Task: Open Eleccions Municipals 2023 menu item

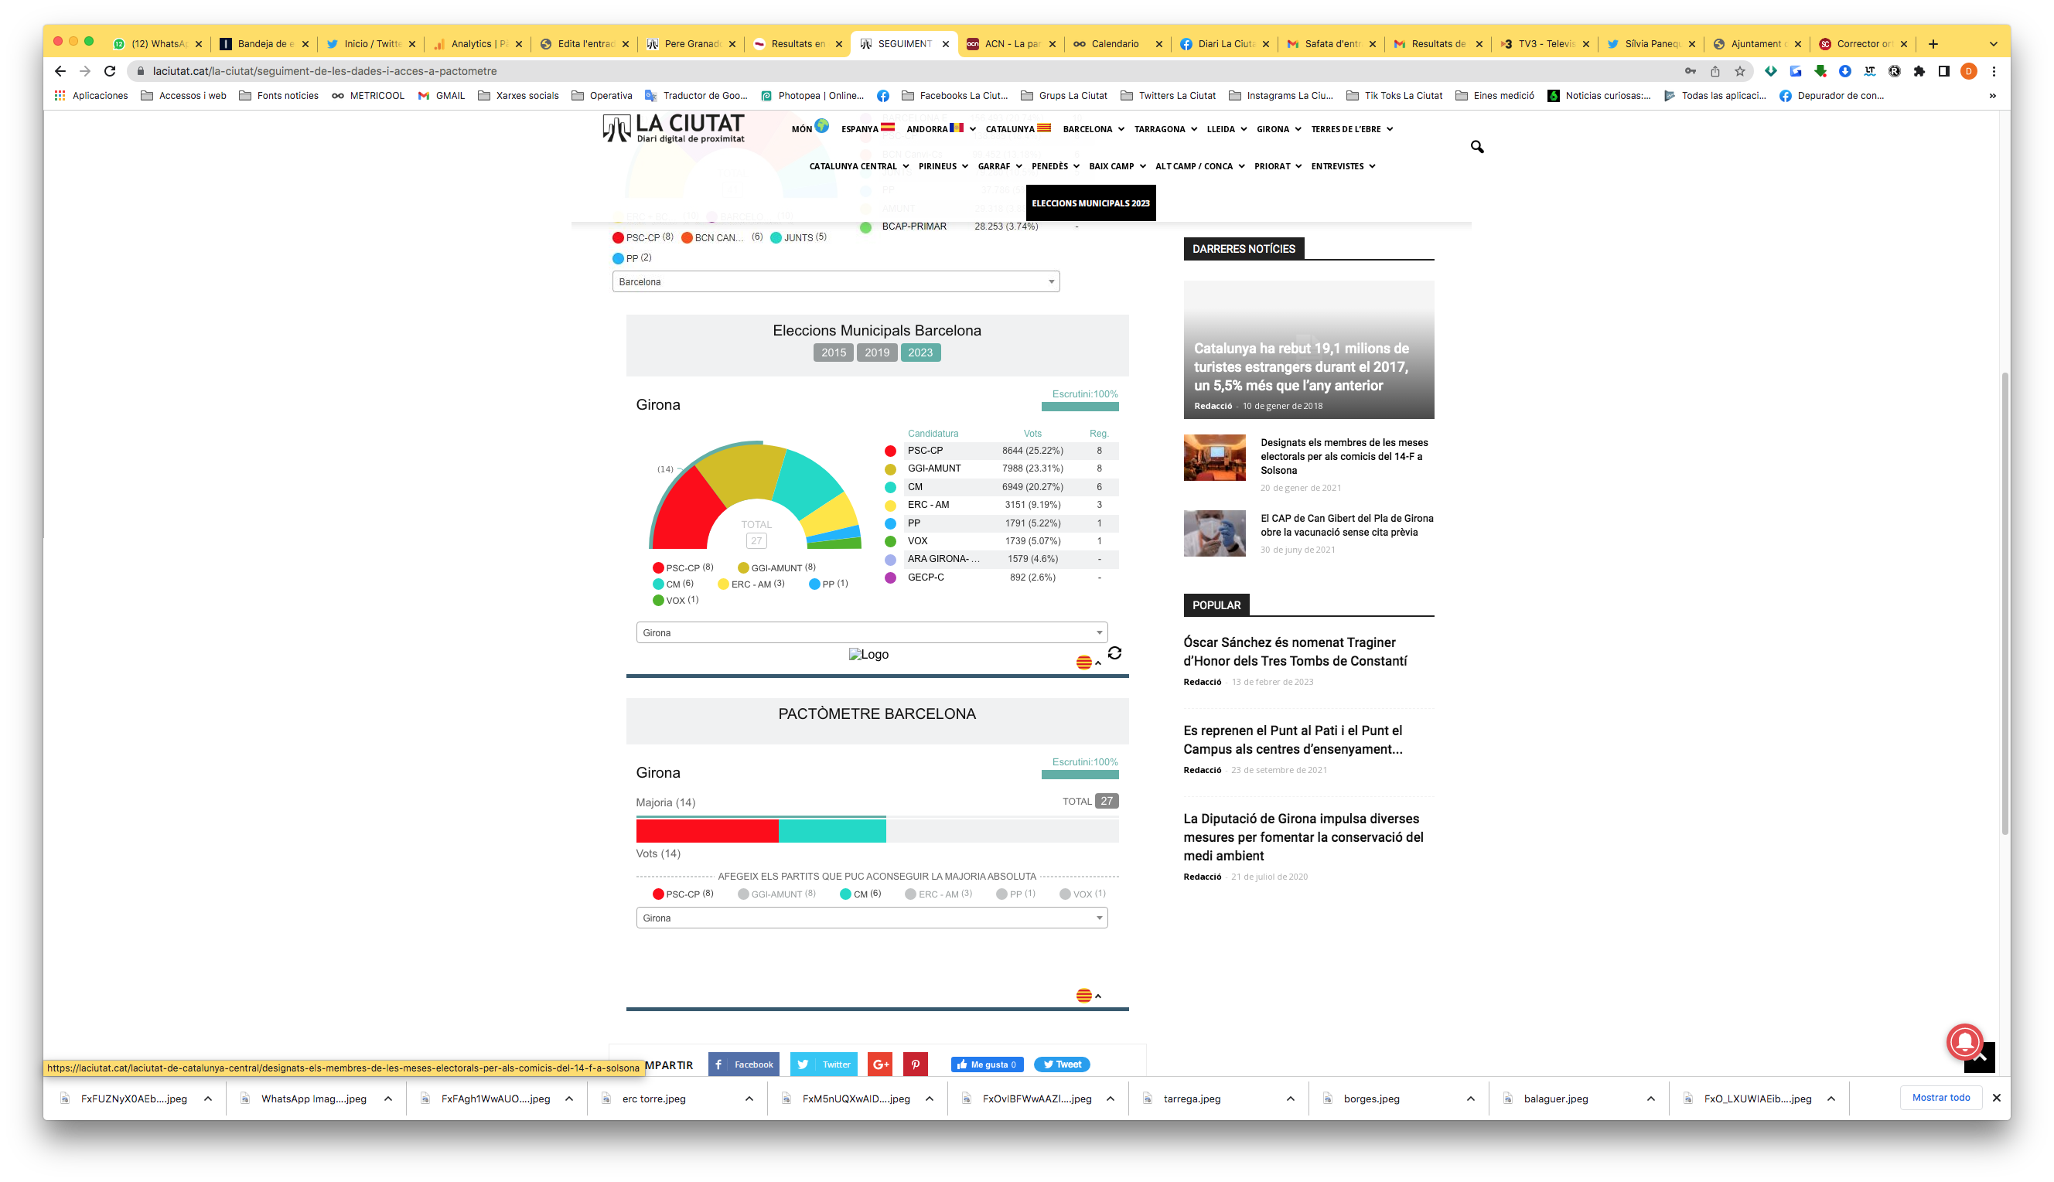Action: [1090, 203]
